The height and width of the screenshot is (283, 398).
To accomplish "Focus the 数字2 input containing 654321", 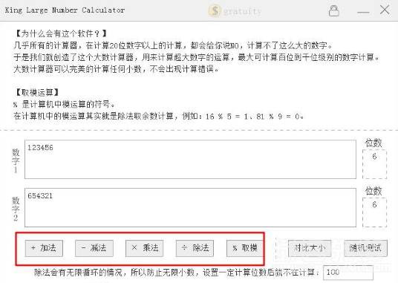I will [x=190, y=207].
